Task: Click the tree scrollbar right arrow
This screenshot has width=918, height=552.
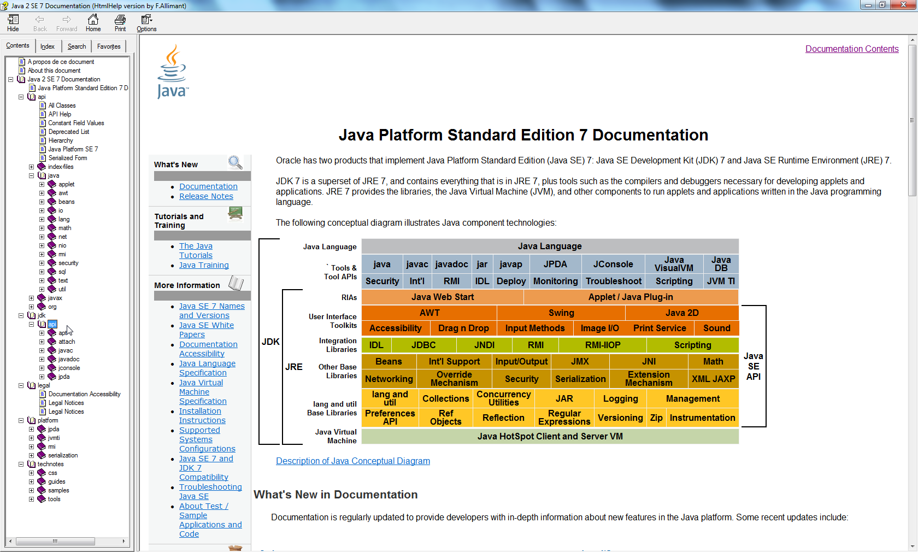Action: (124, 542)
